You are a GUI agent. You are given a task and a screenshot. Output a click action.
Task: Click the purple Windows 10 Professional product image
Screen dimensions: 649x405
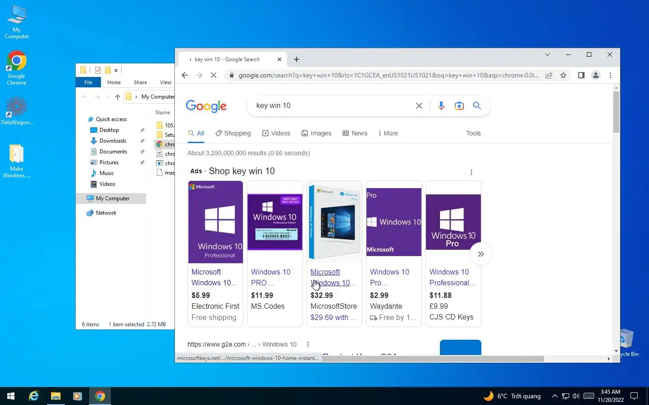tap(215, 222)
